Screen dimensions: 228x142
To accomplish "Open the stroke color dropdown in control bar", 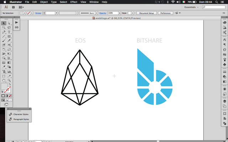I will 32,13.
